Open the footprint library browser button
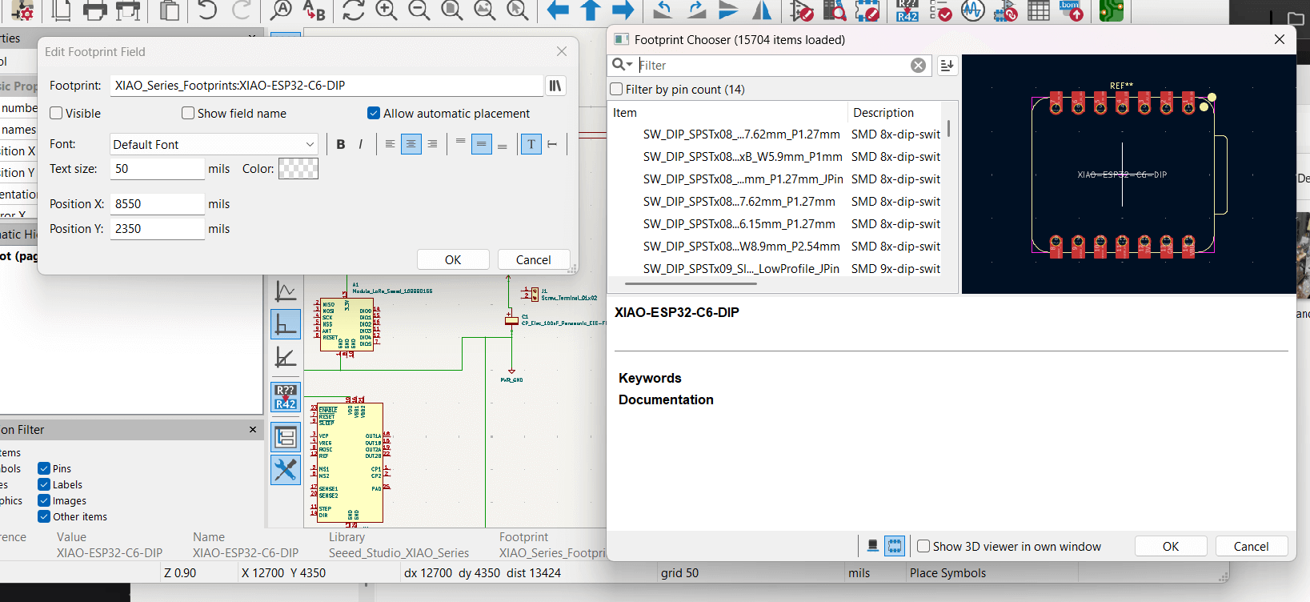The image size is (1310, 602). pos(555,86)
